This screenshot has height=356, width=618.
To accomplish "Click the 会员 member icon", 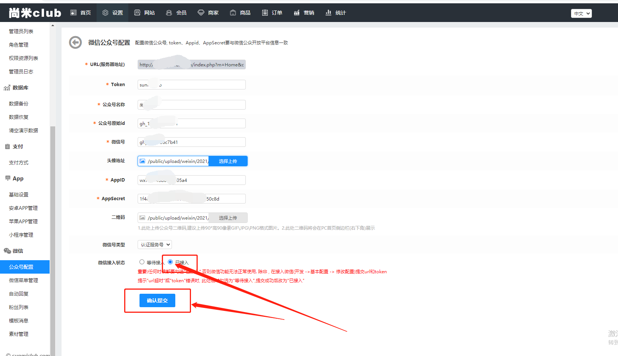I will pos(169,13).
